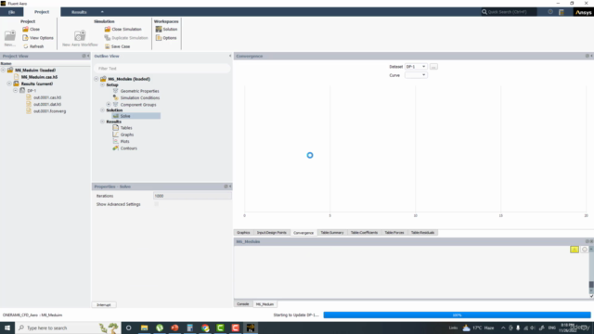Image resolution: width=594 pixels, height=334 pixels.
Task: Select Results (current) folder
Action: [x=37, y=83]
